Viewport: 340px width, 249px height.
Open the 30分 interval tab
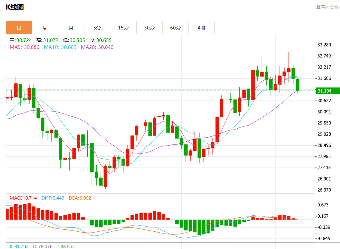[149, 28]
